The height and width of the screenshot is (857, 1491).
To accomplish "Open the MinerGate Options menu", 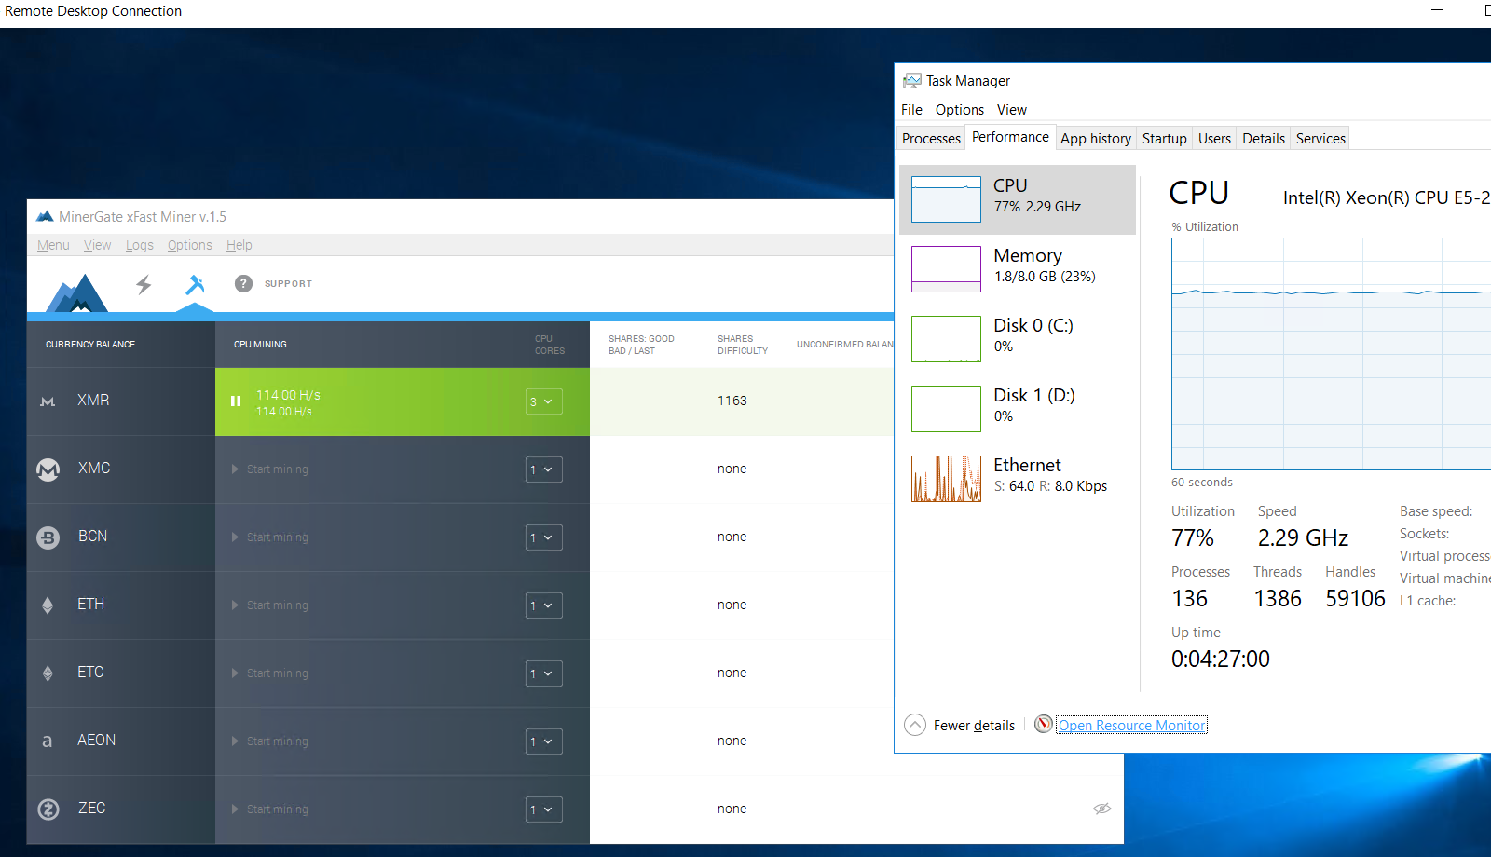I will click(x=190, y=245).
